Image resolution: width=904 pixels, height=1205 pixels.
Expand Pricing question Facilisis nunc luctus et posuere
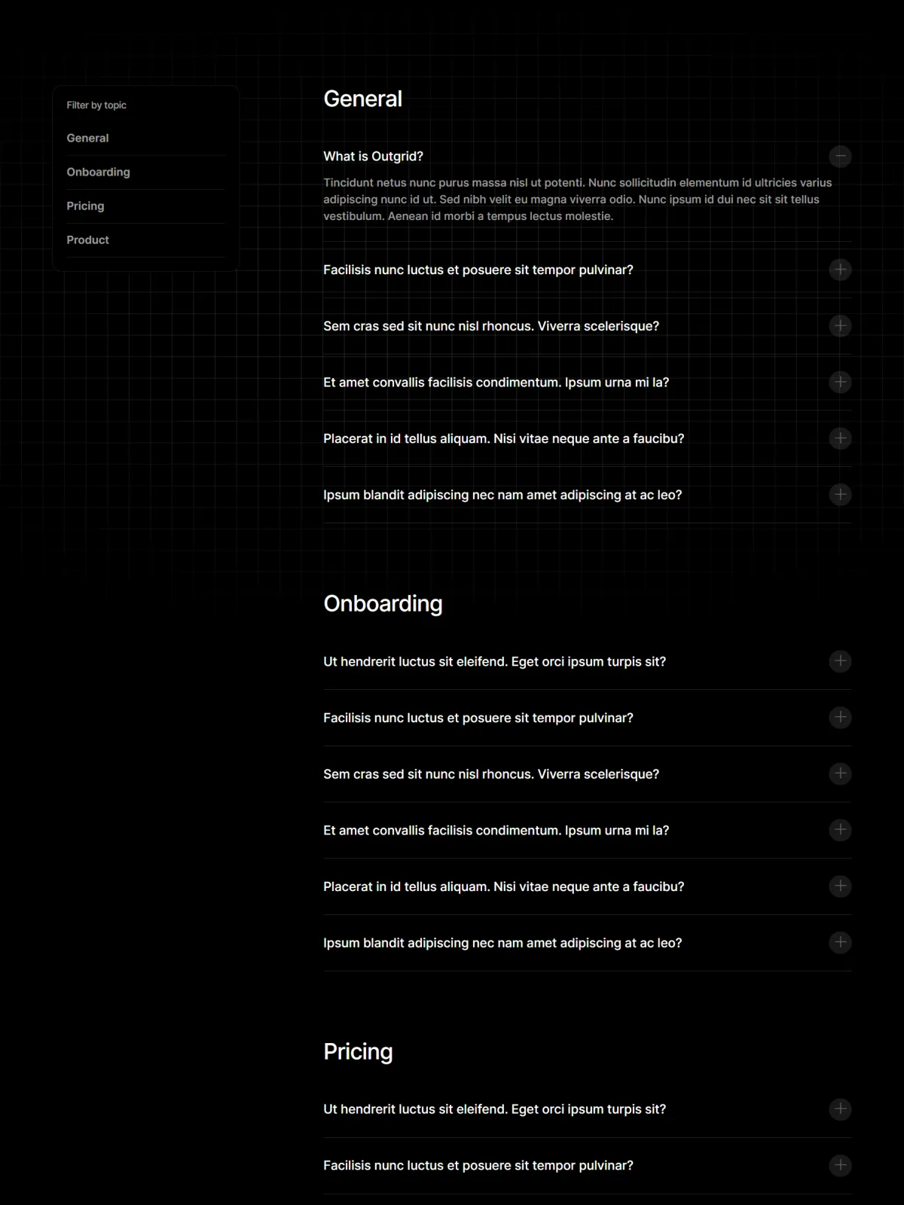588,1166
